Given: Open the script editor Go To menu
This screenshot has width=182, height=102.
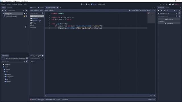Looking at the screenshot, I should [x=46, y=10].
